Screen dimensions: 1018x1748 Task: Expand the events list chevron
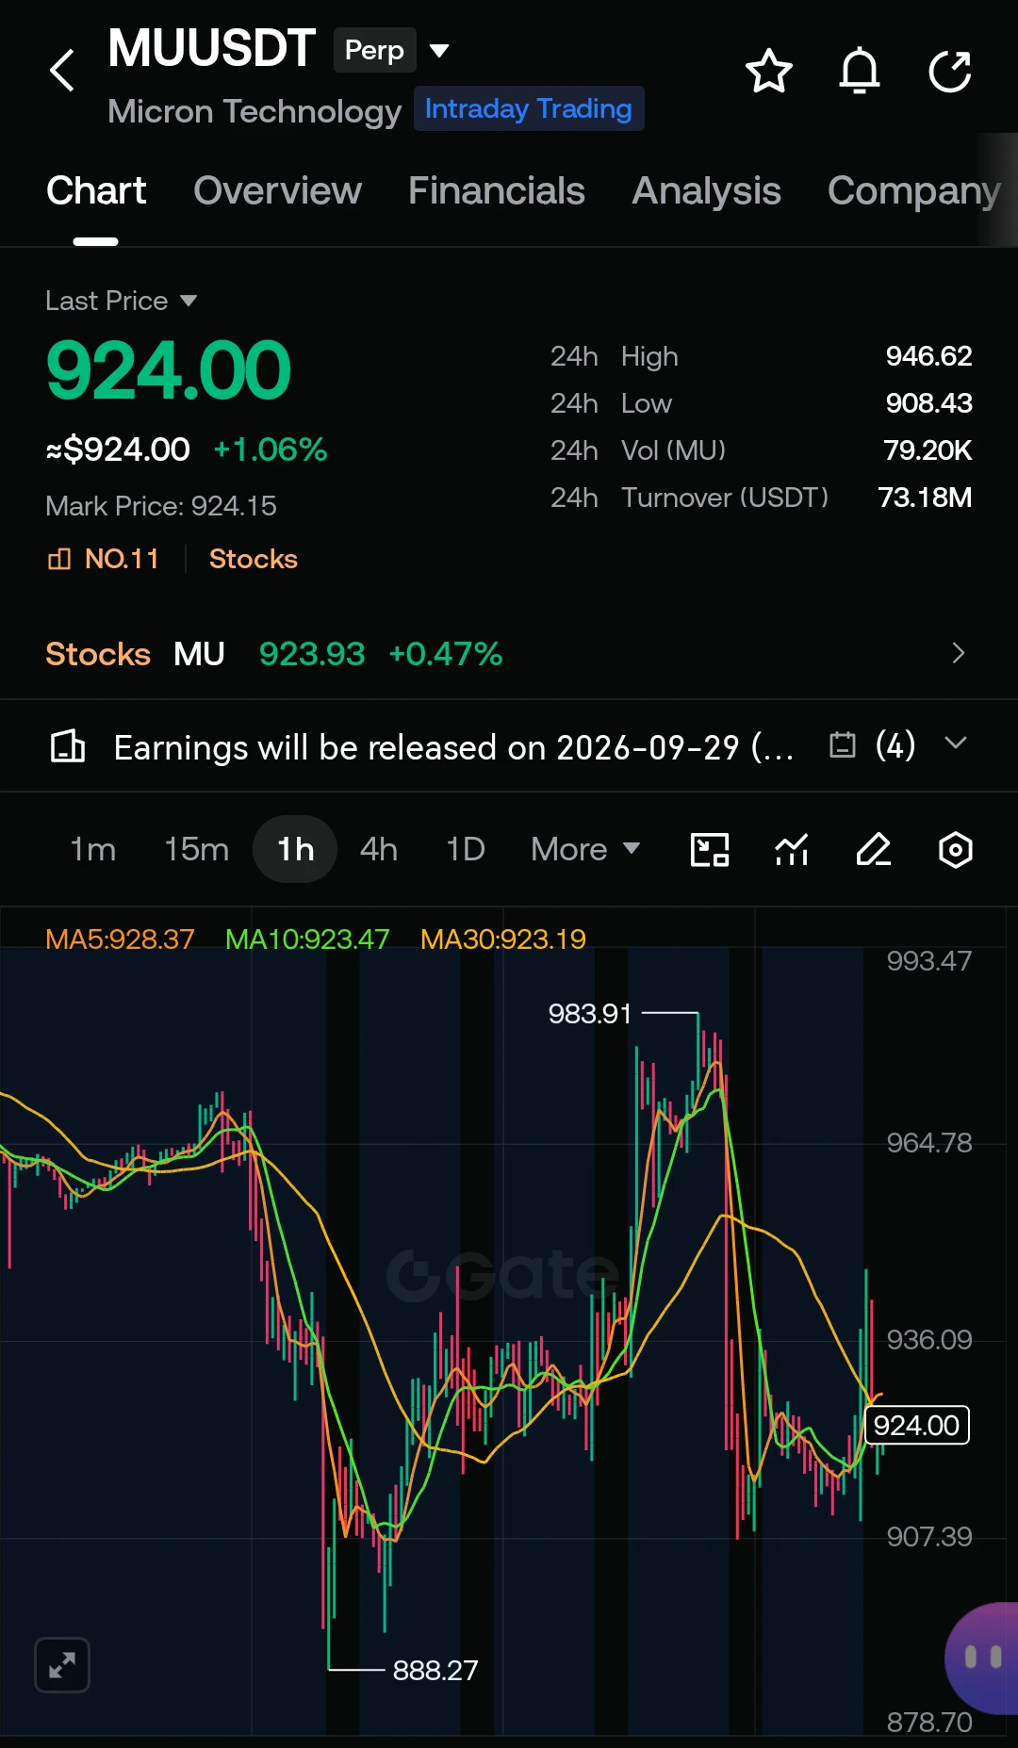[956, 743]
